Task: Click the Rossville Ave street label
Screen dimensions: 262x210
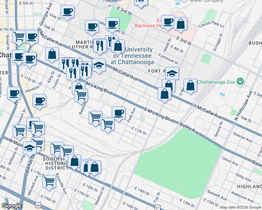Action: (61, 183)
